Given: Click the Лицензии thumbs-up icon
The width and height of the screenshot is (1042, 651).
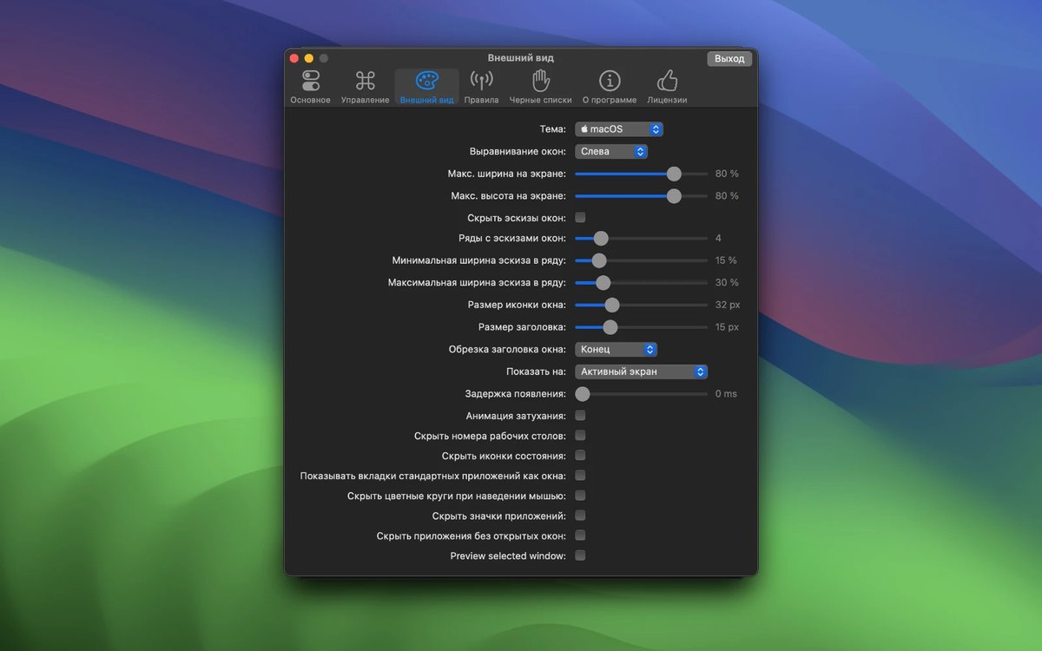Looking at the screenshot, I should coord(667,82).
